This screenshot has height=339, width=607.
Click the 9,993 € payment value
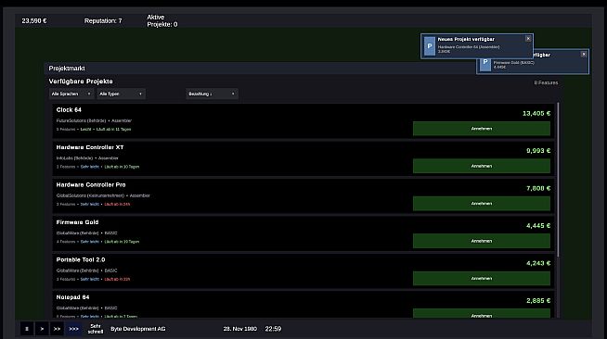coord(538,151)
